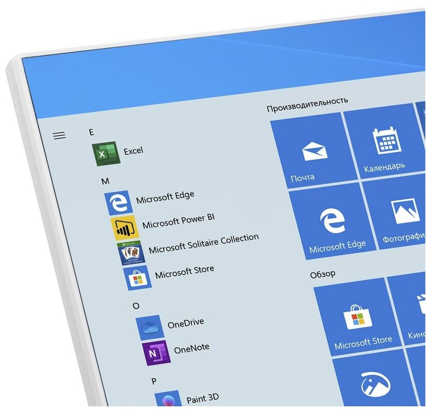Click the Paint 3D text label
Screen dimensions: 430x411
[202, 398]
